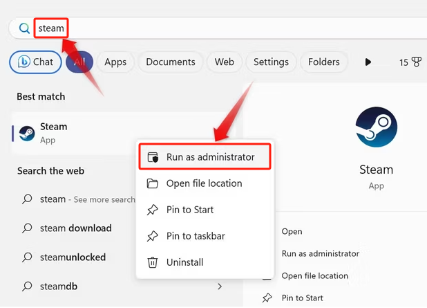427x308 pixels.
Task: Click the rewards points count '15'
Action: (x=404, y=62)
